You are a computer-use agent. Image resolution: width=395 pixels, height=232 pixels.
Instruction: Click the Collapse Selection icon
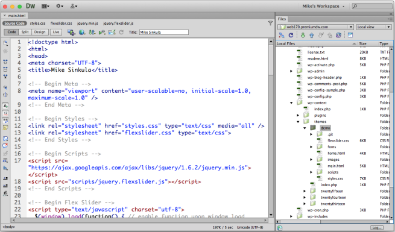pos(5,69)
